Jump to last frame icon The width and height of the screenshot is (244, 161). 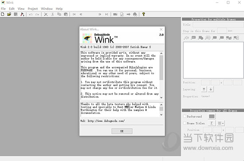(x=106, y=14)
